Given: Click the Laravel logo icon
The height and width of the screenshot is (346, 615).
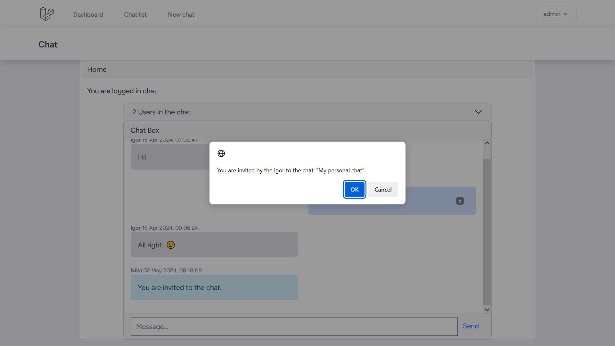Looking at the screenshot, I should (47, 14).
